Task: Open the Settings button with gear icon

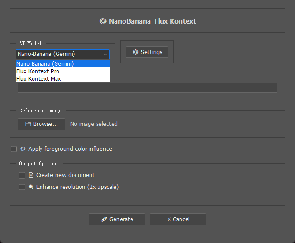Action: tap(147, 52)
